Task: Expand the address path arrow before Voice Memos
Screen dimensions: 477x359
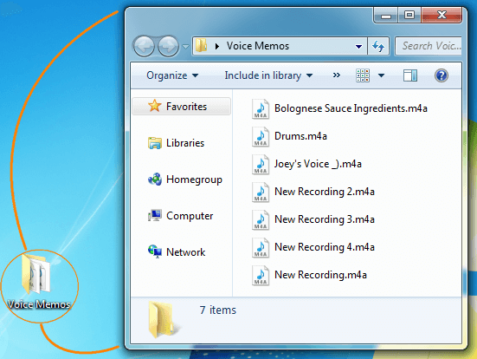Action: pos(217,46)
